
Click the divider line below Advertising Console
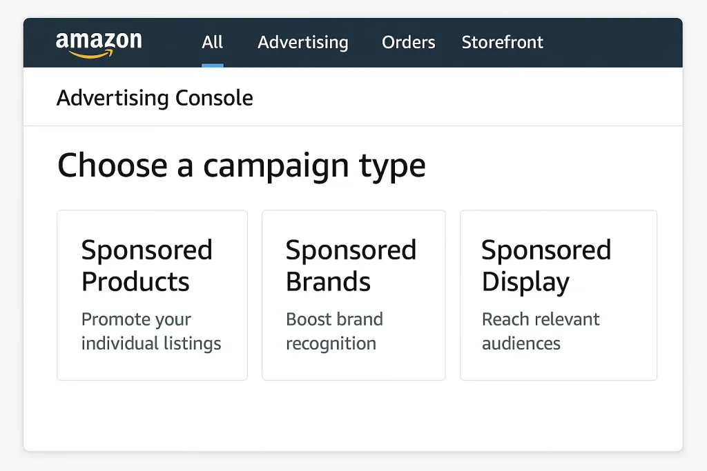(352, 126)
